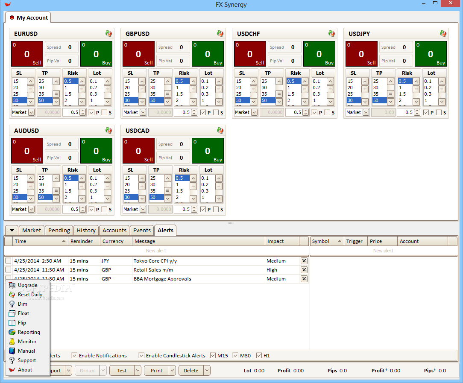Click the USDCAD panel reset icon
The height and width of the screenshot is (383, 463).
click(220, 130)
